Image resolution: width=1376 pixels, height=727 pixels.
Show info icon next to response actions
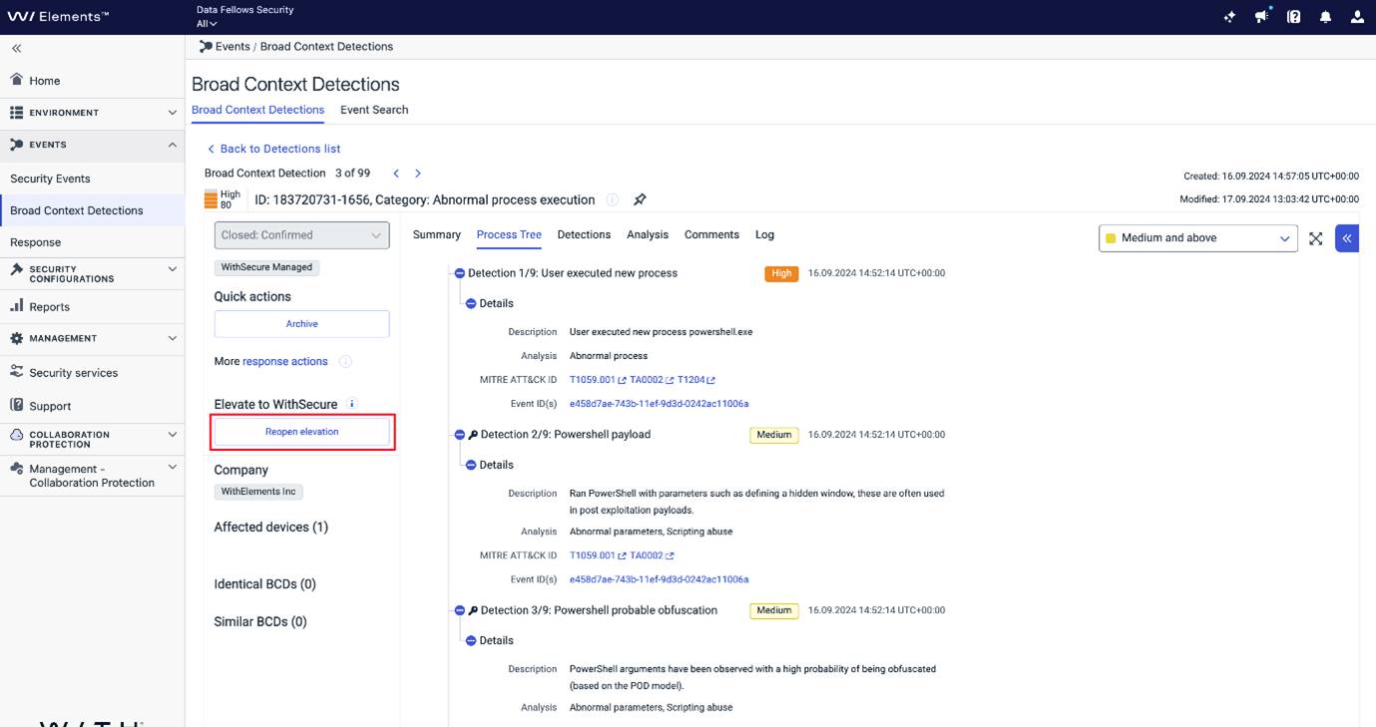point(345,361)
